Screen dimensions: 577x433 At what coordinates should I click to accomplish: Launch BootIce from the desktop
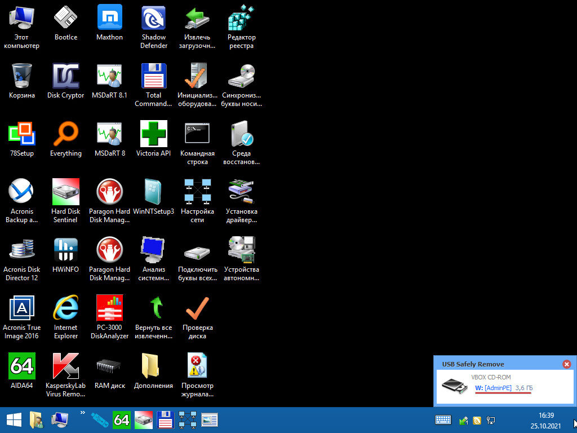(x=66, y=23)
